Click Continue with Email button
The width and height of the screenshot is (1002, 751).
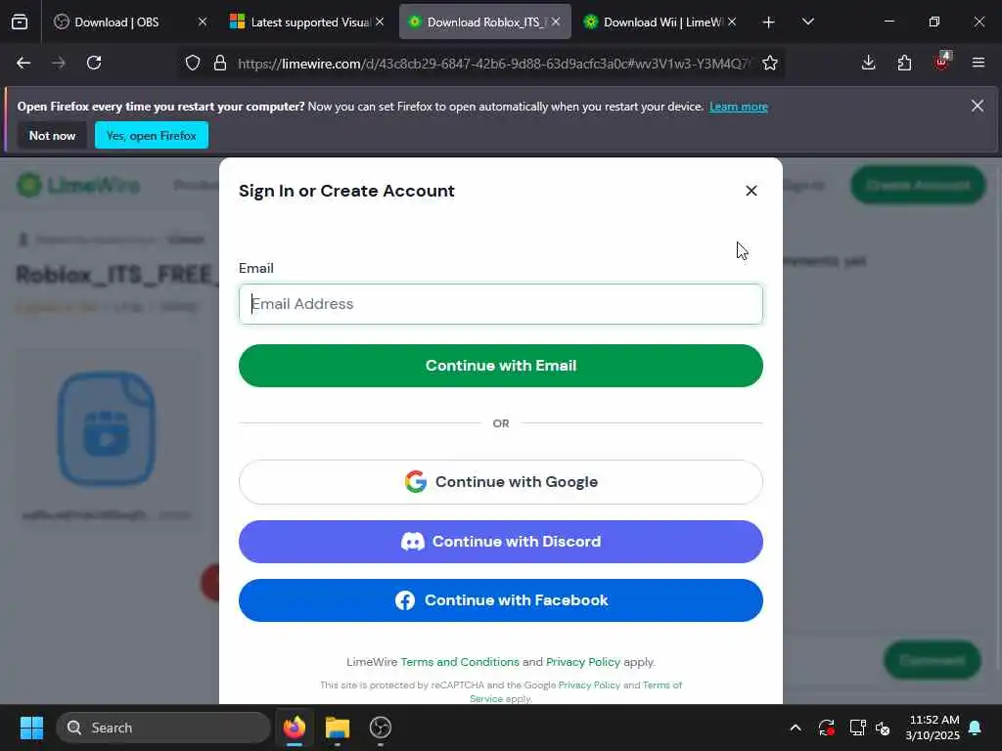click(500, 366)
